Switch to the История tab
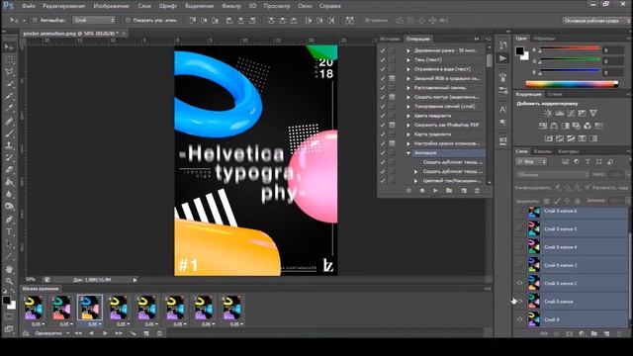The image size is (633, 356). (390, 39)
